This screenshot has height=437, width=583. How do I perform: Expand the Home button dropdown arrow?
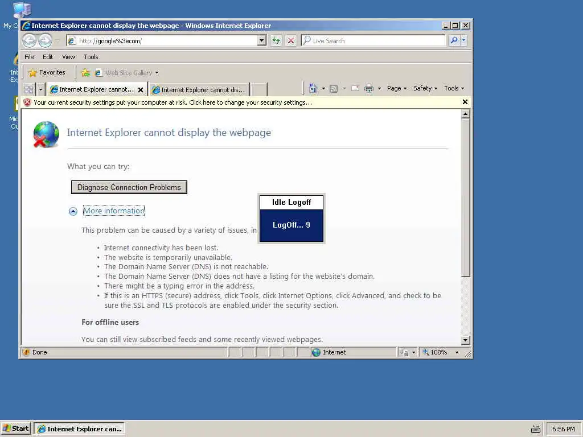coord(323,88)
